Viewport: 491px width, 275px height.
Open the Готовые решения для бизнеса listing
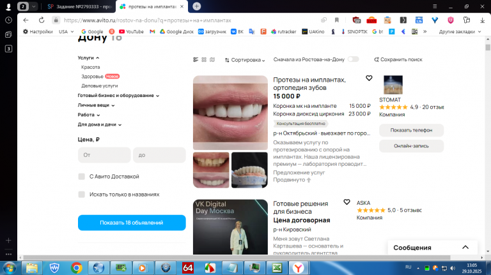(300, 207)
